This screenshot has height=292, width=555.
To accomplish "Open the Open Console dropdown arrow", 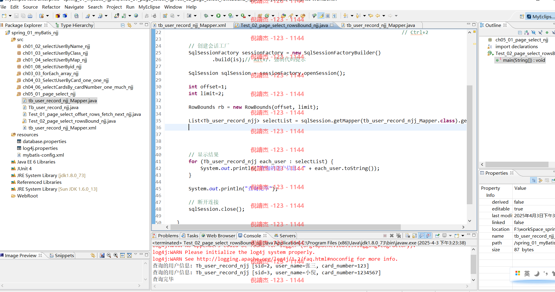I will [463, 236].
